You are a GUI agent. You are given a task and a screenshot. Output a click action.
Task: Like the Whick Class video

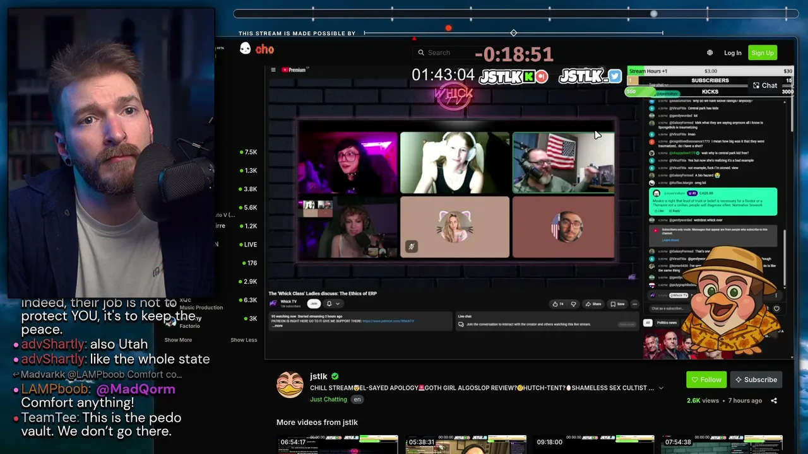click(x=557, y=304)
